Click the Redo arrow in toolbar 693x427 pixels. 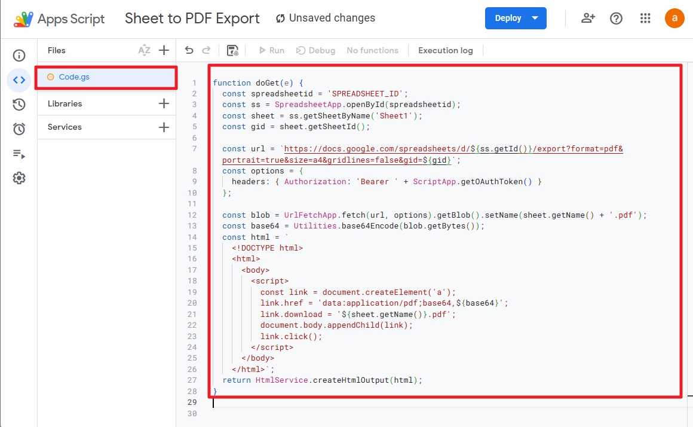tap(206, 50)
